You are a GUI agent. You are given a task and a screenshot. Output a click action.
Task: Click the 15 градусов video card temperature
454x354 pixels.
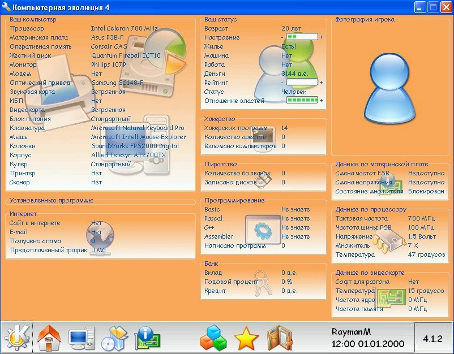click(x=426, y=291)
